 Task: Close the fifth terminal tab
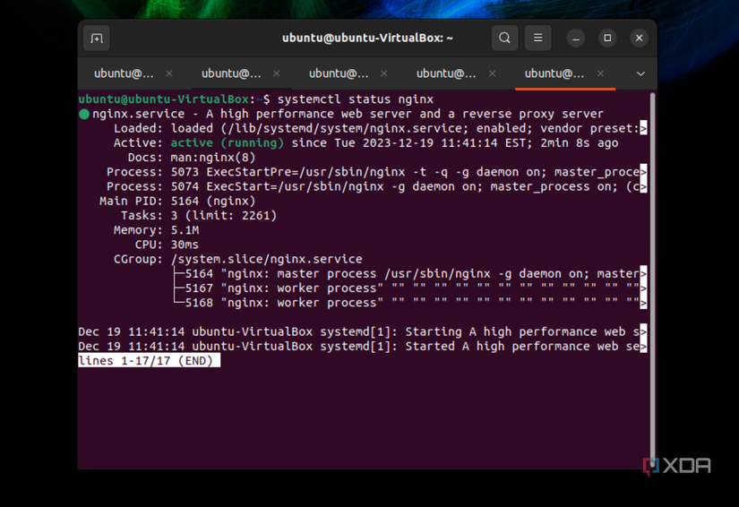[x=600, y=73]
